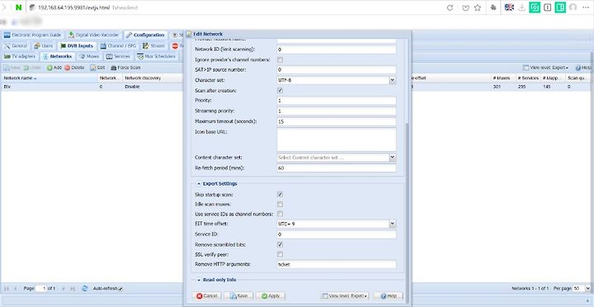Enable Idle scan muxes checkbox
The width and height of the screenshot is (594, 307).
point(280,205)
